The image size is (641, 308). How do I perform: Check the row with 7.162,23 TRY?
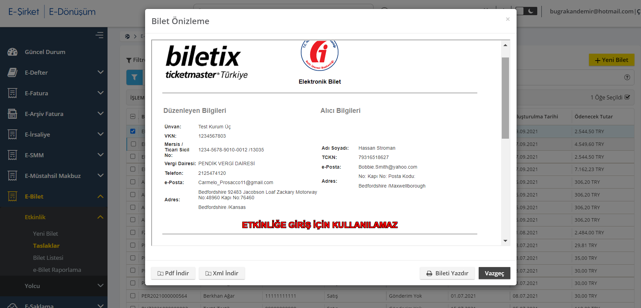[x=133, y=169]
